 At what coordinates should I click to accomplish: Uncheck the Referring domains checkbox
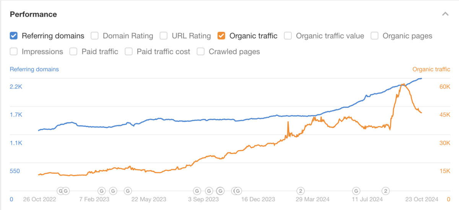point(14,36)
